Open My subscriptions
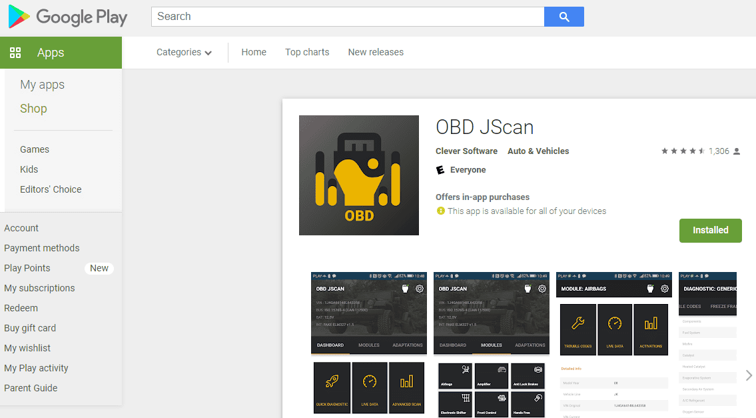Viewport: 756px width, 418px height. [x=39, y=288]
